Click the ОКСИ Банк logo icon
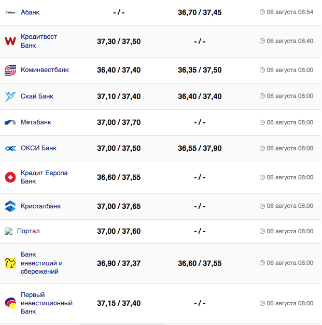The height and width of the screenshot is (325, 322). click(10, 148)
